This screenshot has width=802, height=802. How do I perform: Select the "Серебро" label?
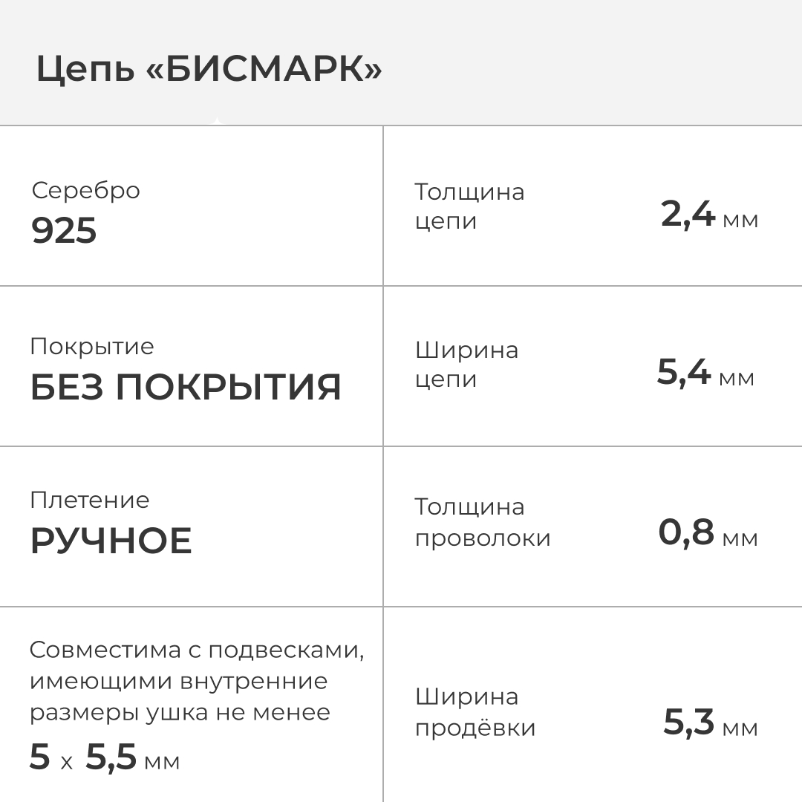[x=85, y=190]
